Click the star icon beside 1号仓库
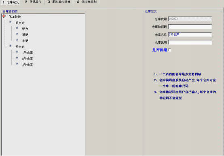Viewport: 224px width, 156px height. (x=17, y=52)
